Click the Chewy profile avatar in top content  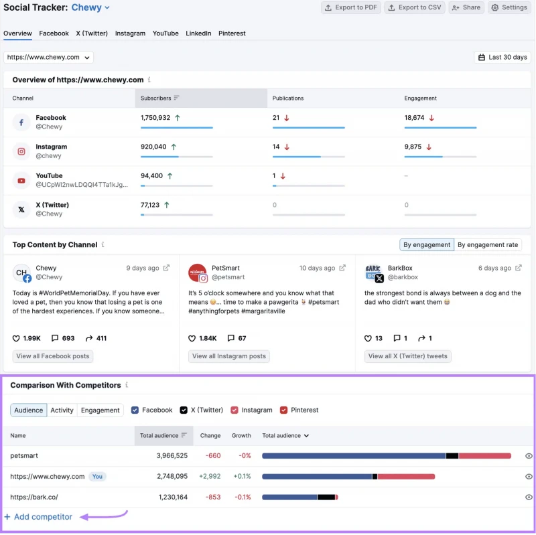21,273
